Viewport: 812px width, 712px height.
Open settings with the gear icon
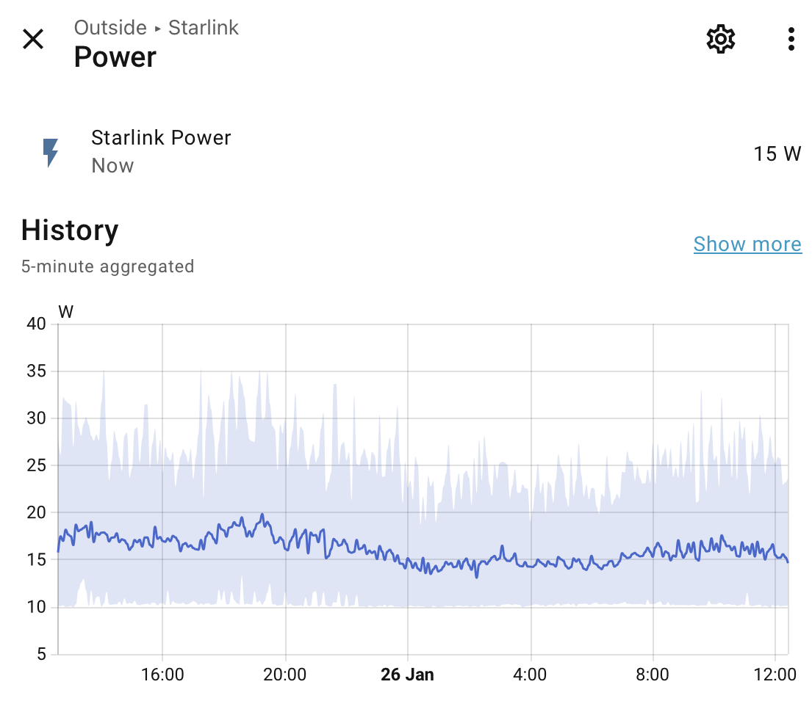(720, 39)
